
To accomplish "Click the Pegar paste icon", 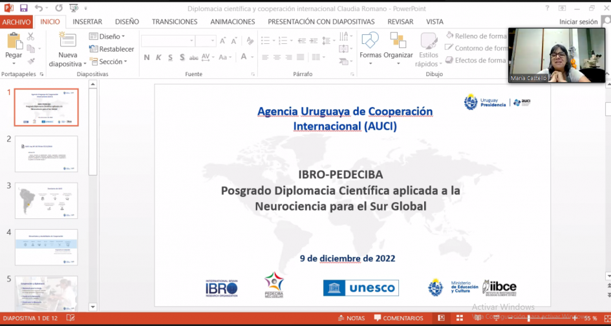I will pyautogui.click(x=14, y=41).
